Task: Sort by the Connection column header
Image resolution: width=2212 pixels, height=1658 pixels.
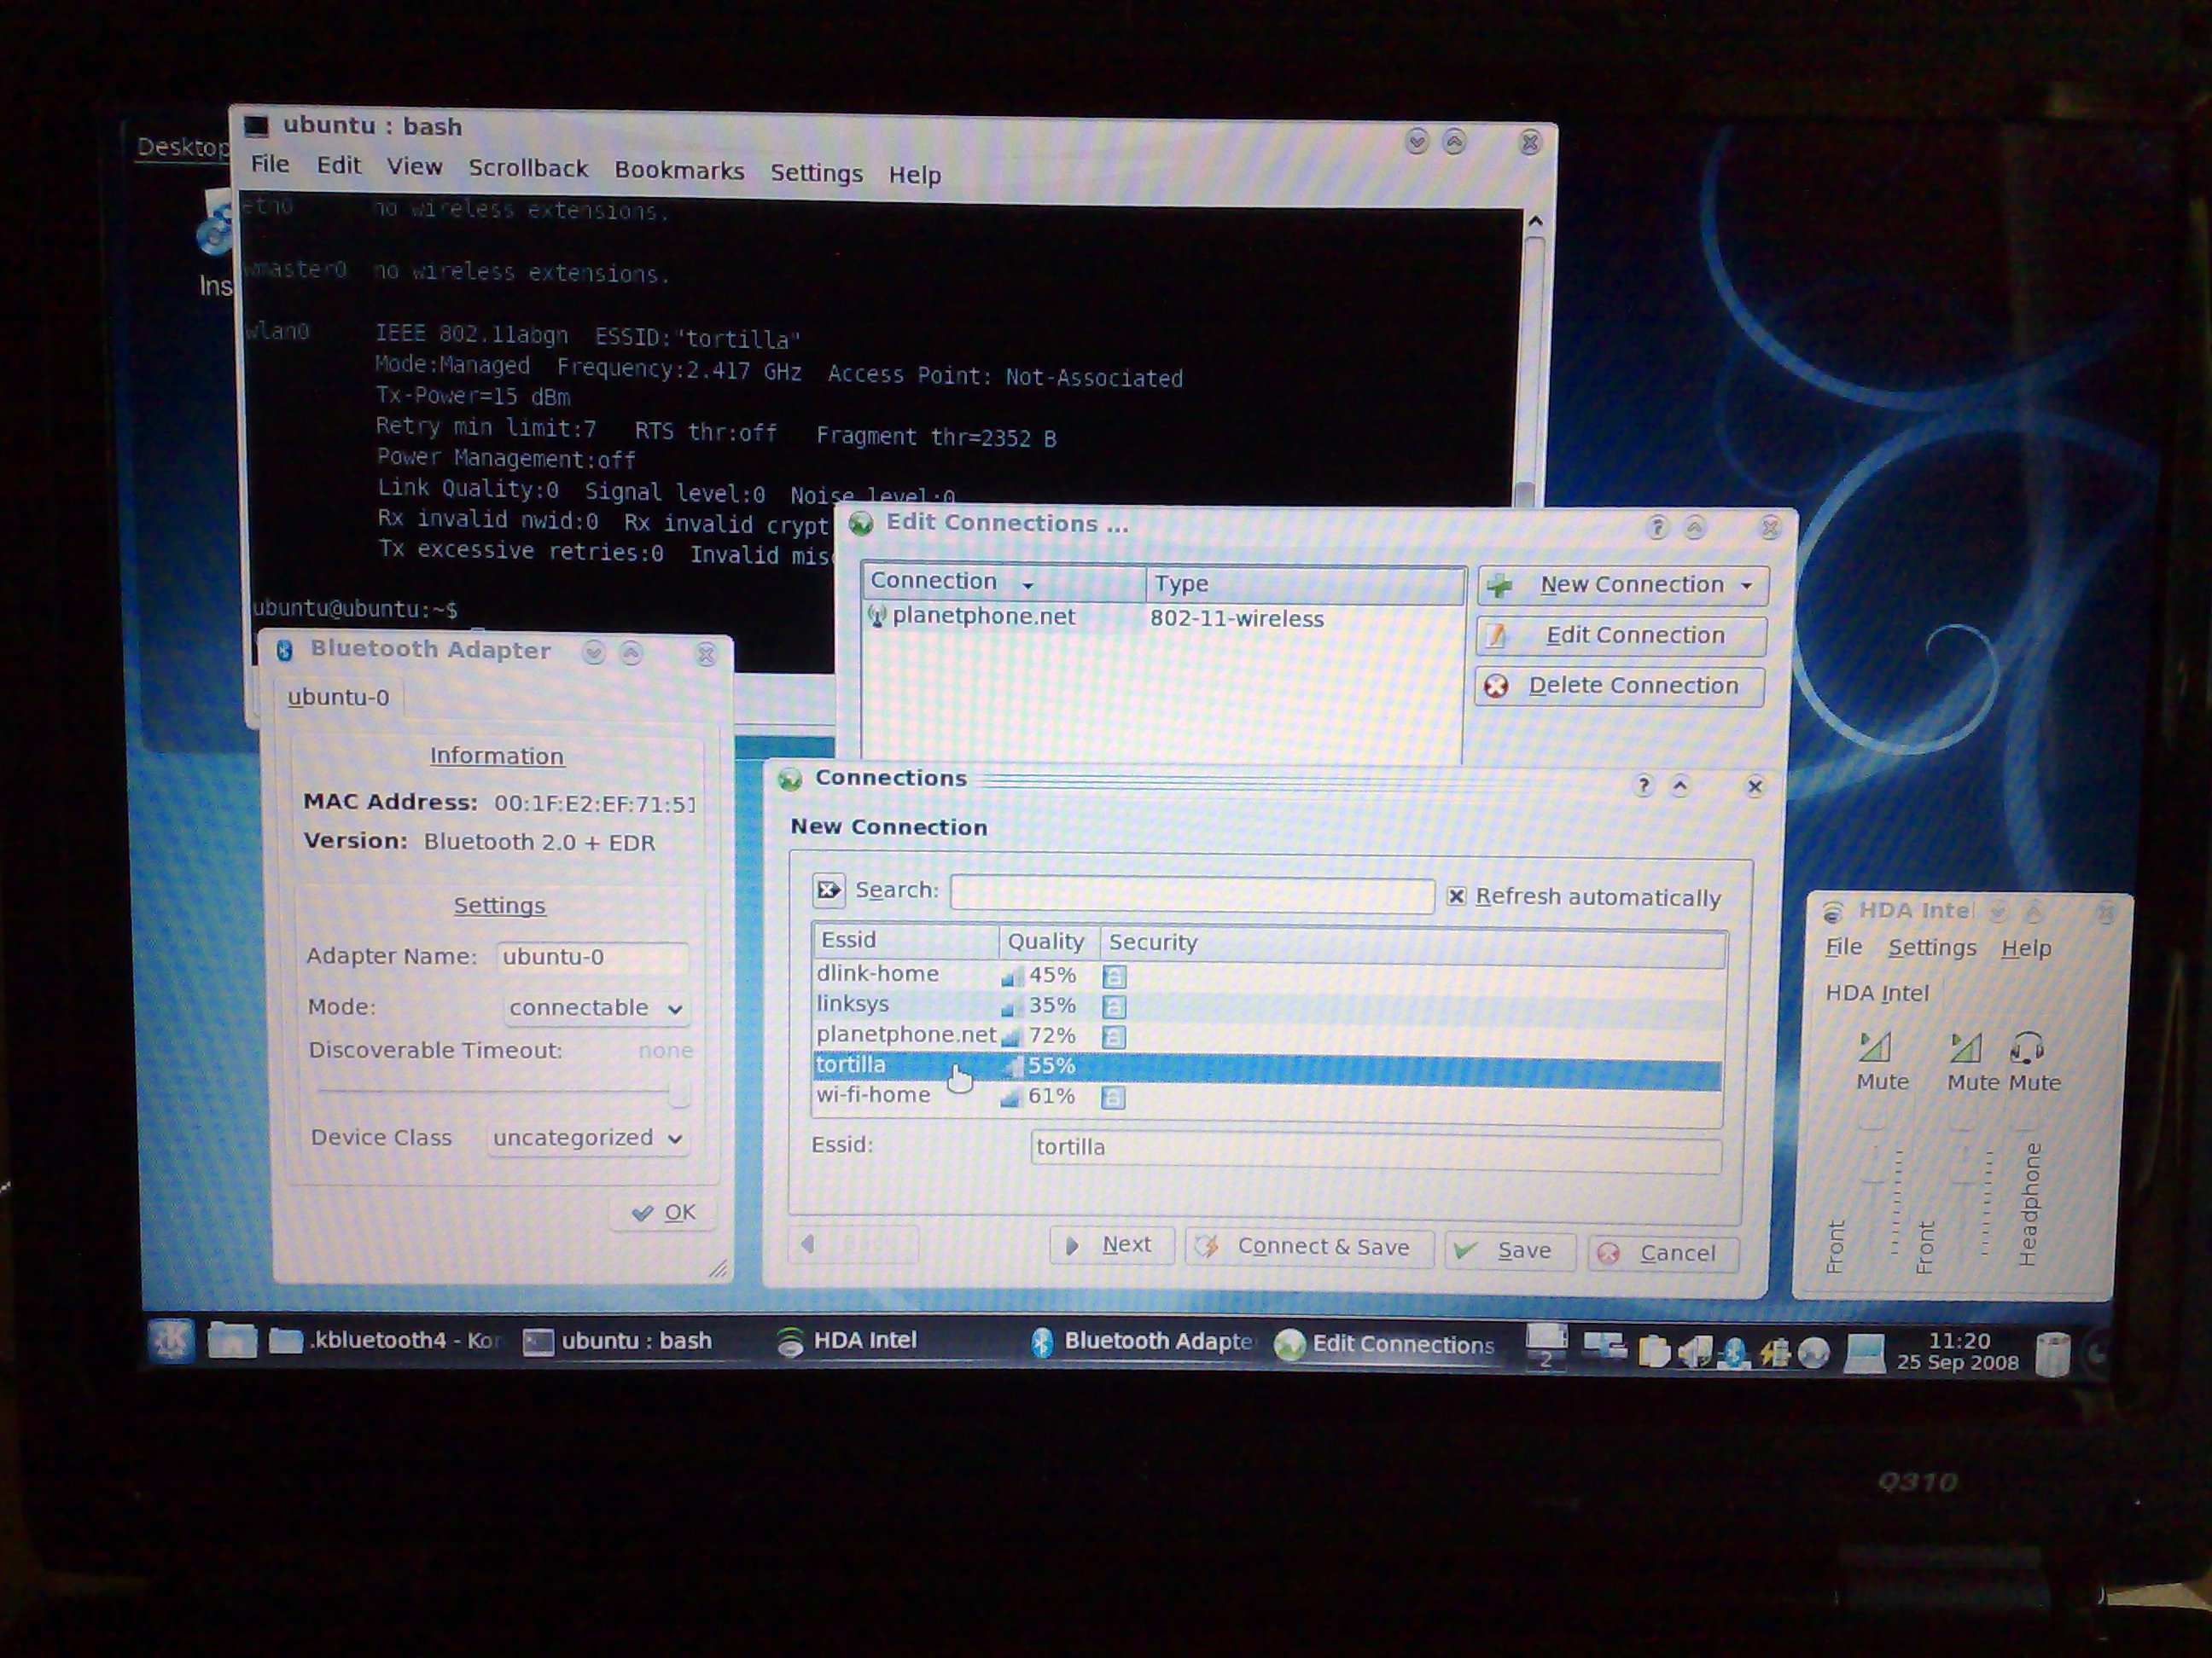Action: coord(1003,582)
